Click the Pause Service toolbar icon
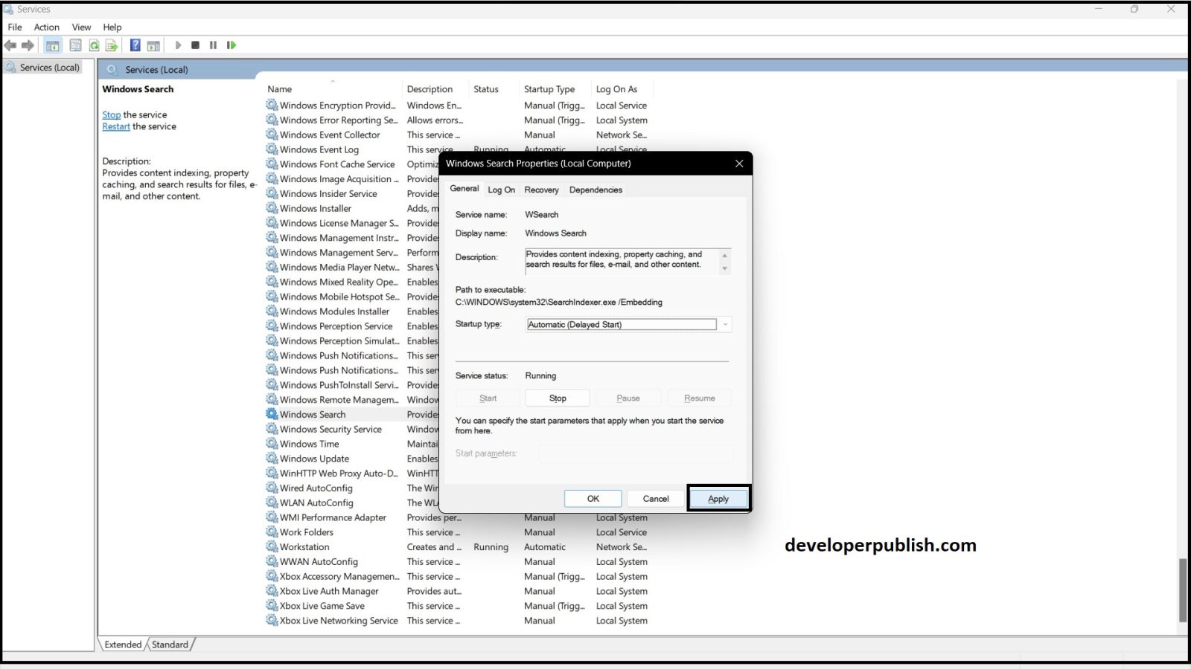This screenshot has width=1191, height=669. [213, 45]
